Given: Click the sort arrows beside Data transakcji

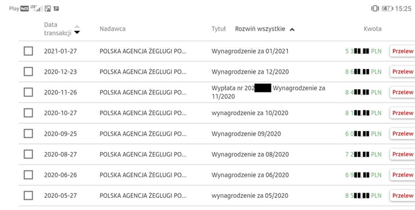Looking at the screenshot, I should [77, 29].
